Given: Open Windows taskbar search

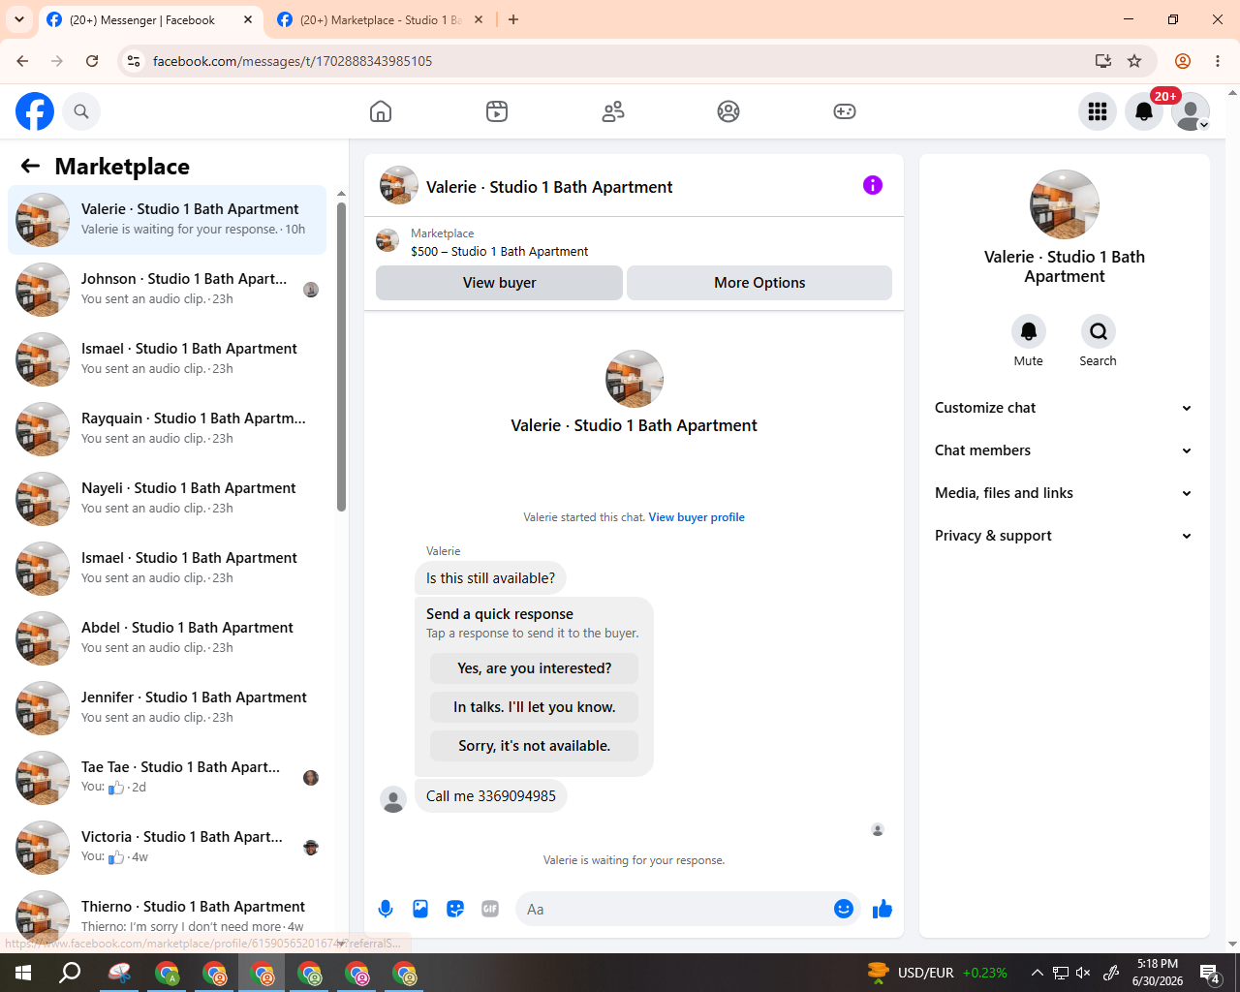Looking at the screenshot, I should 70,973.
